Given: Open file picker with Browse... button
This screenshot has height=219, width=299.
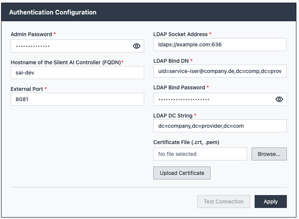Looking at the screenshot, I should [269, 154].
